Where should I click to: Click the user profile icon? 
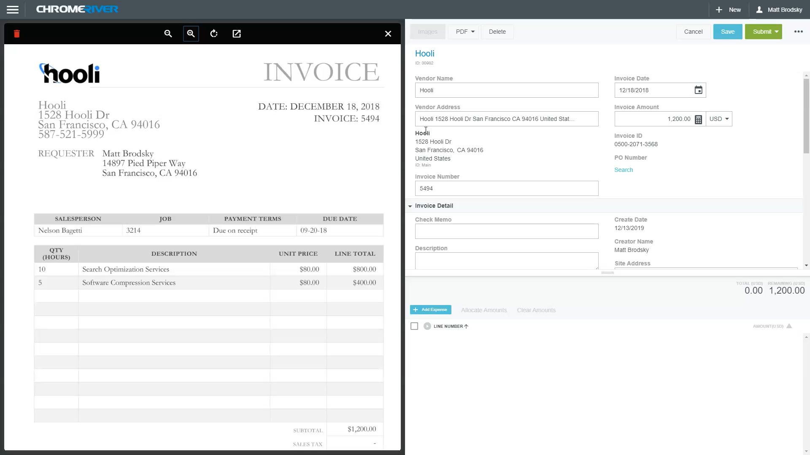click(x=759, y=10)
